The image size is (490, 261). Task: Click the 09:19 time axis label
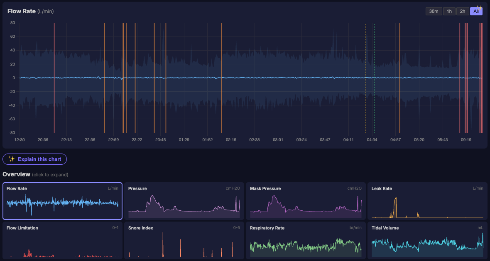(466, 139)
